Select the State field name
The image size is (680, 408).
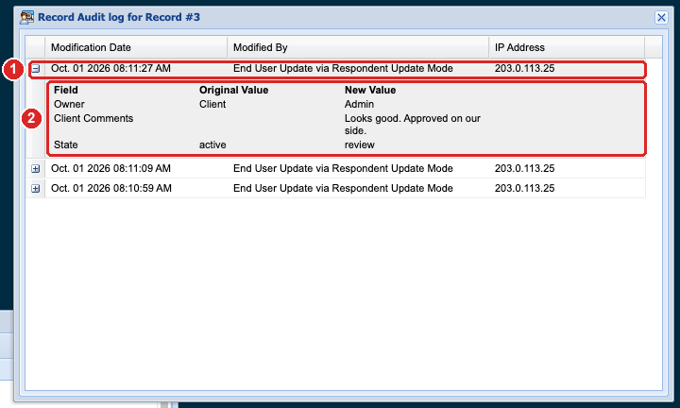(65, 144)
